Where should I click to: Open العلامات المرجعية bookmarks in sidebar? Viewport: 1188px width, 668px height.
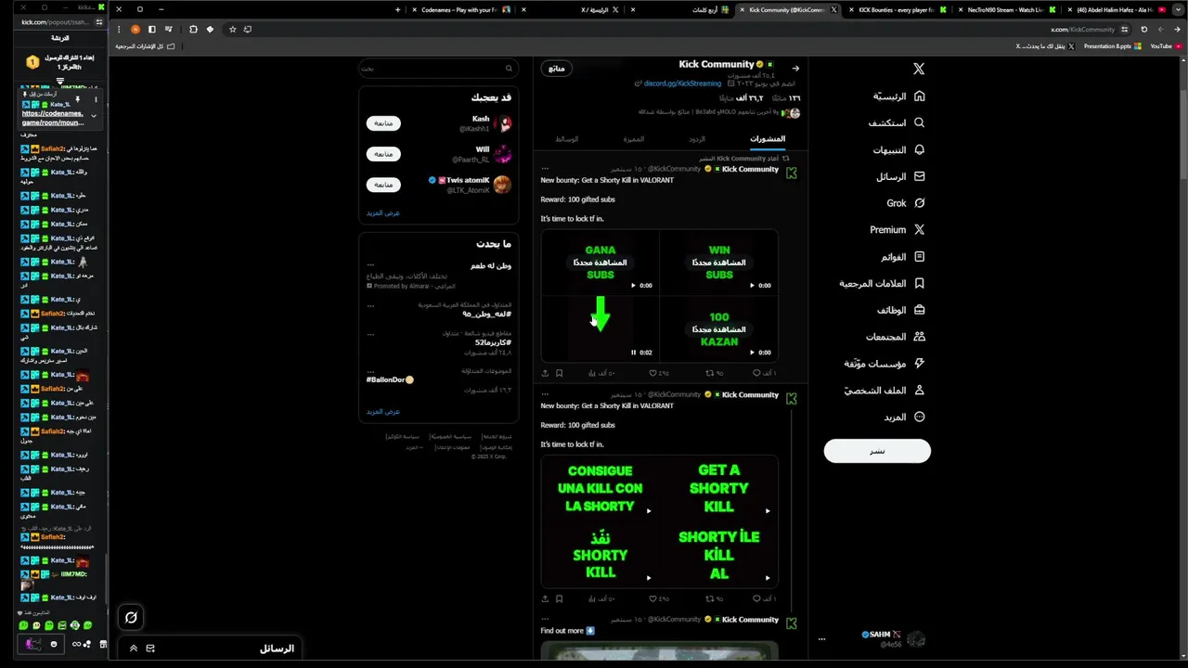(x=883, y=283)
